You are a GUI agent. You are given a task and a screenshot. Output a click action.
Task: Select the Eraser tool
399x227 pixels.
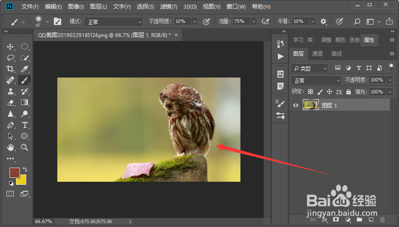pos(10,103)
